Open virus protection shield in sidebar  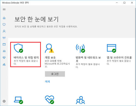[4, 24]
